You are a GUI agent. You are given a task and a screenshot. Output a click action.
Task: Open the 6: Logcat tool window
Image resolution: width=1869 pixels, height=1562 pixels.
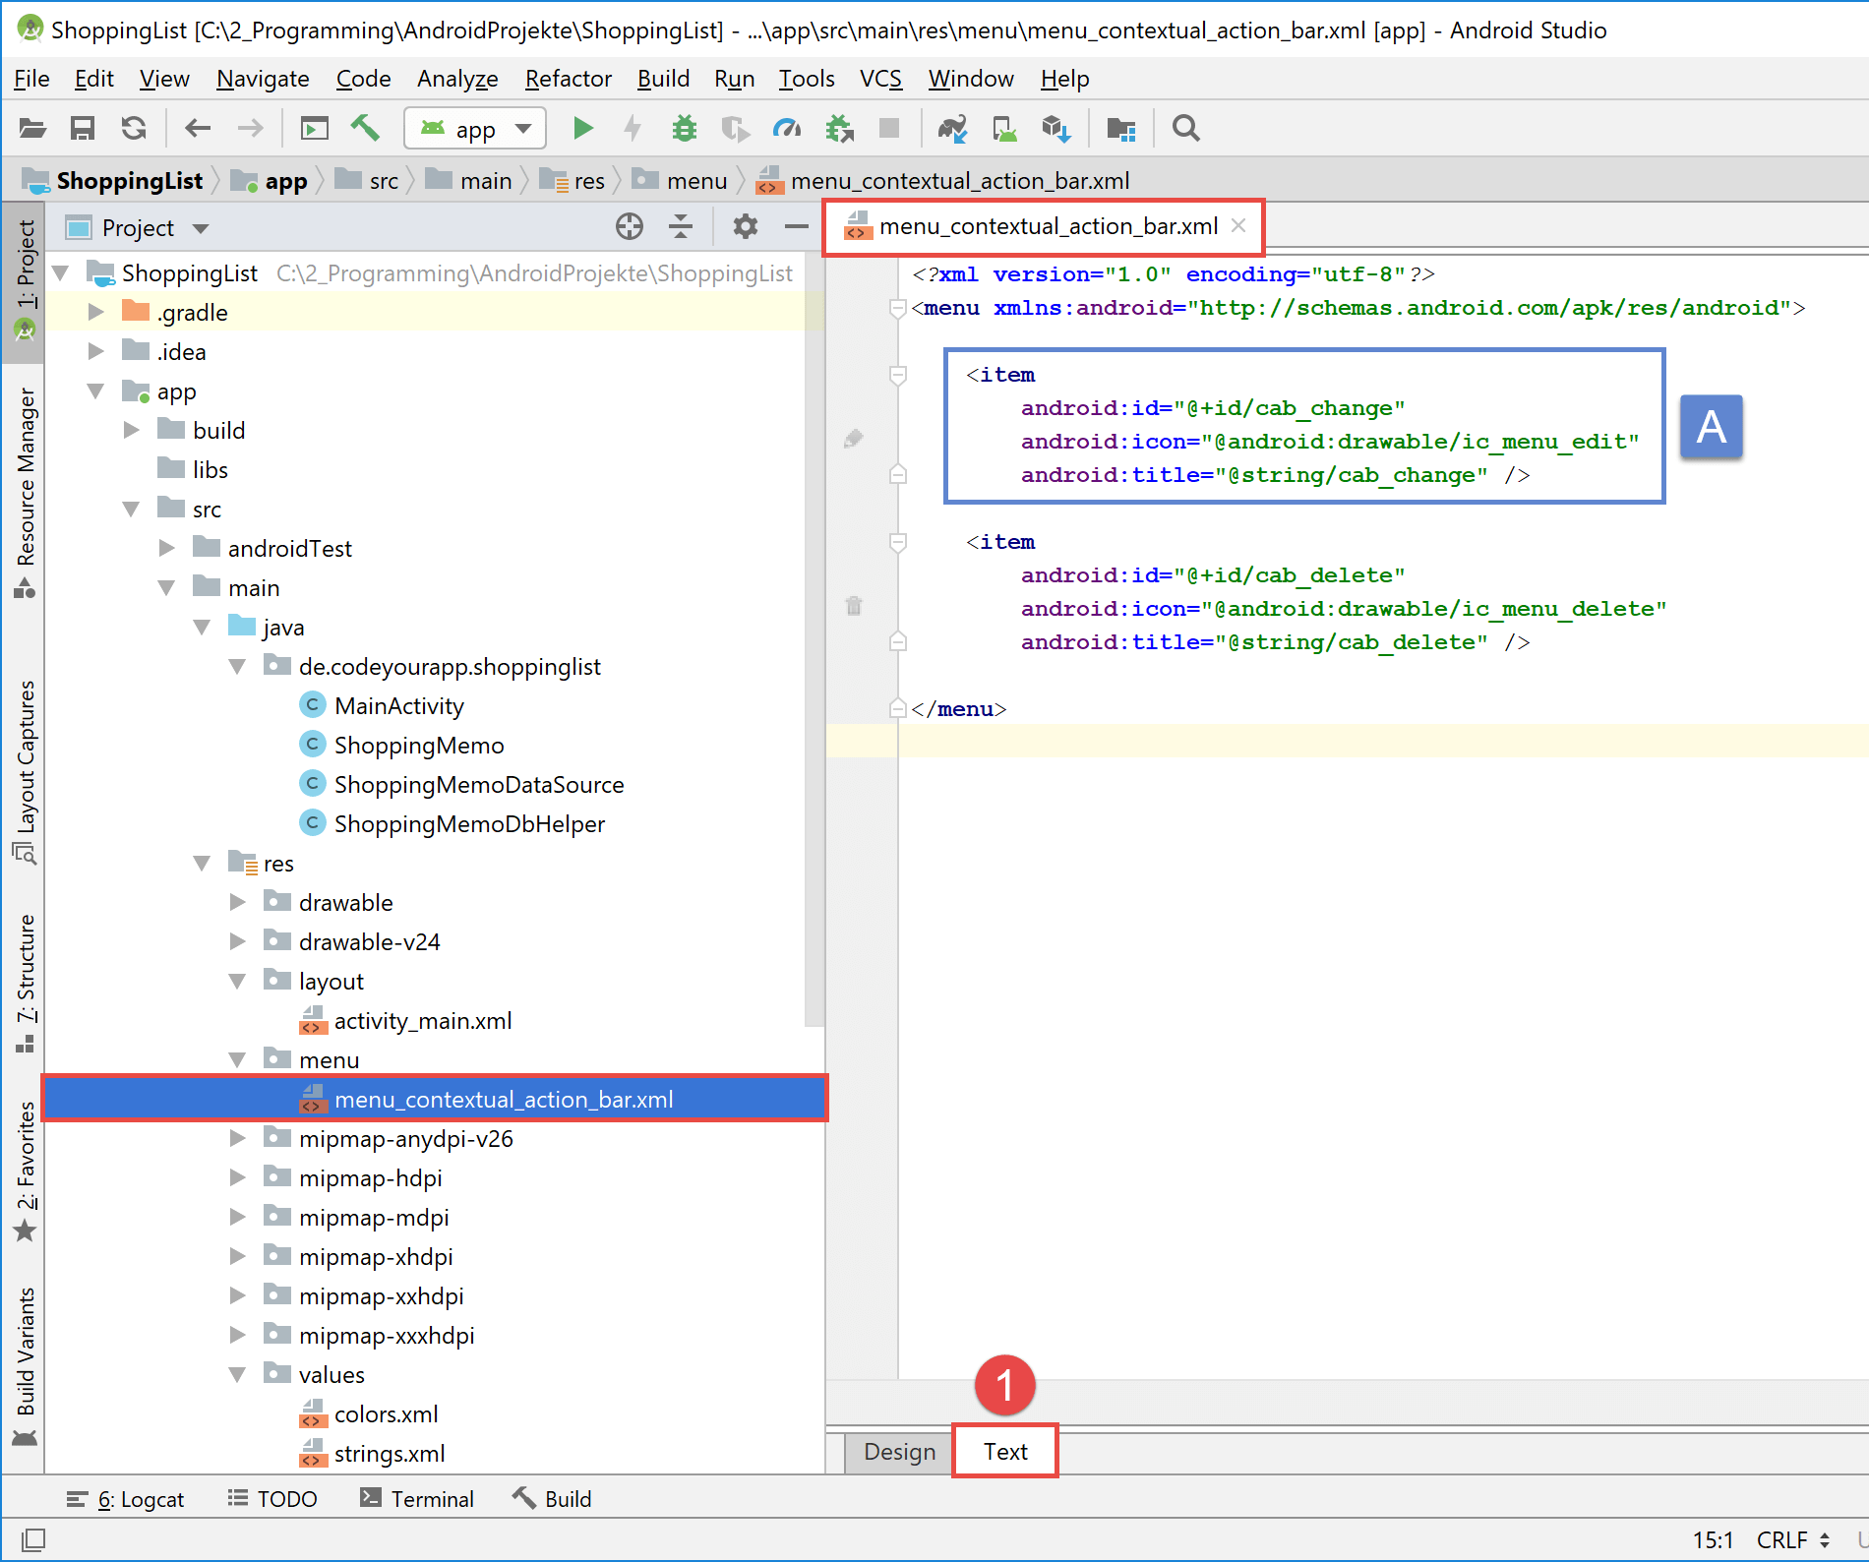tap(125, 1499)
